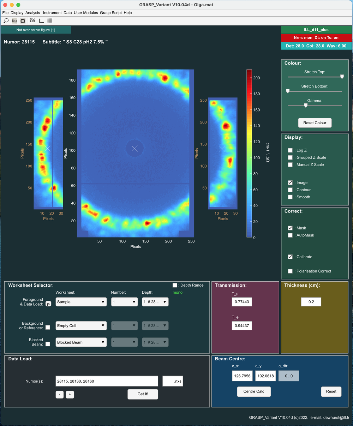Open the Grasp Script menu
This screenshot has width=353, height=426.
pyautogui.click(x=110, y=13)
